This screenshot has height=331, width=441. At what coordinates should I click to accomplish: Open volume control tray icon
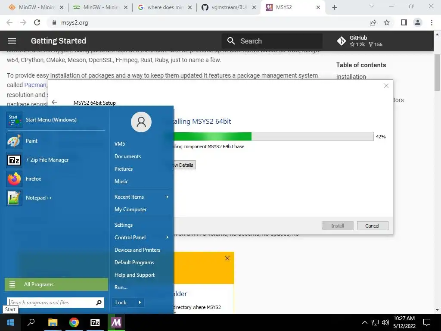385,322
